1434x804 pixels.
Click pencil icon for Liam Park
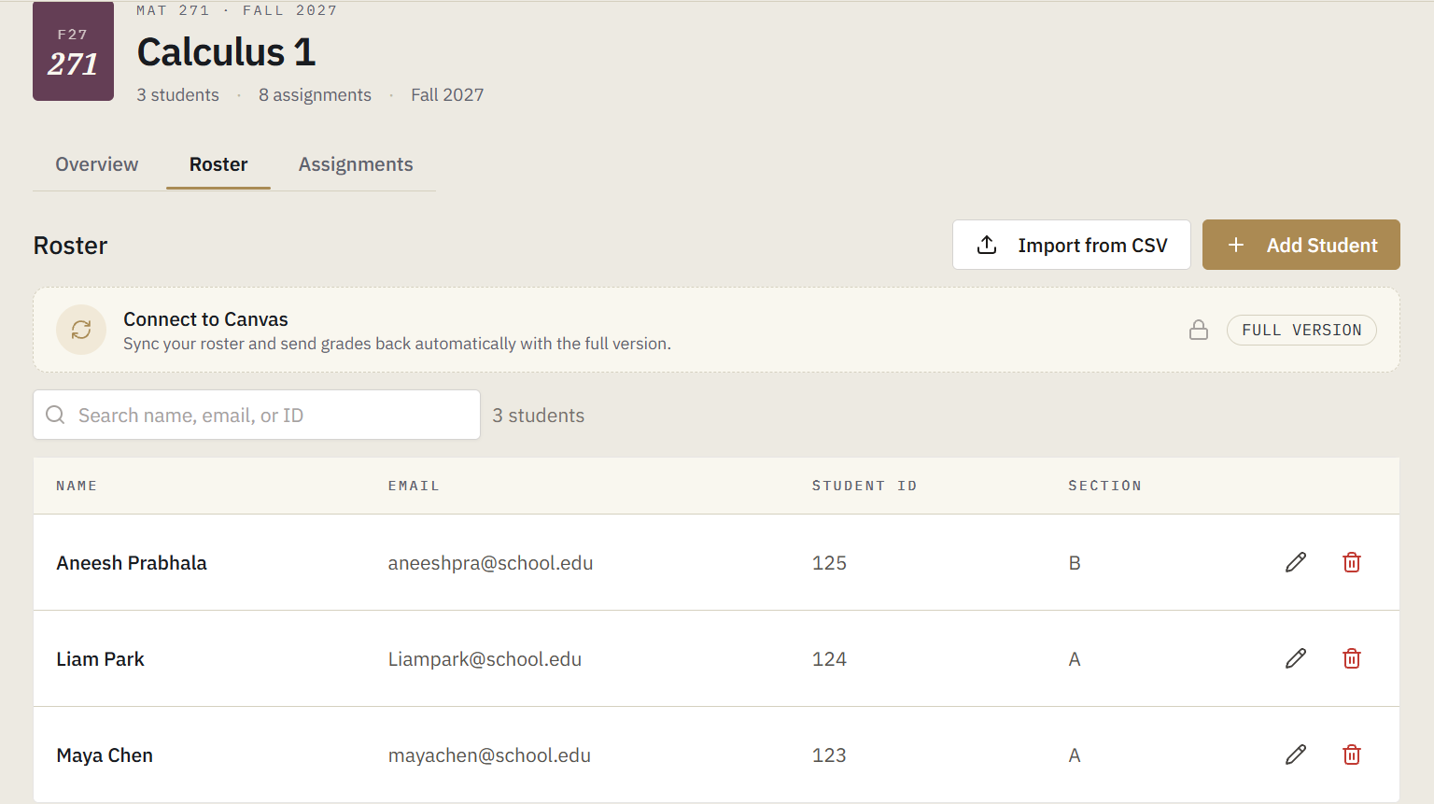pos(1296,658)
